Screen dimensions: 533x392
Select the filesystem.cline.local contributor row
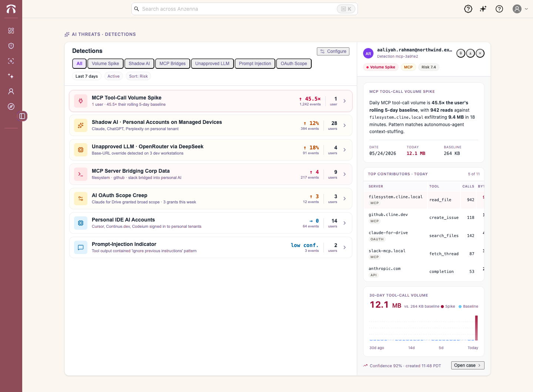point(424,200)
